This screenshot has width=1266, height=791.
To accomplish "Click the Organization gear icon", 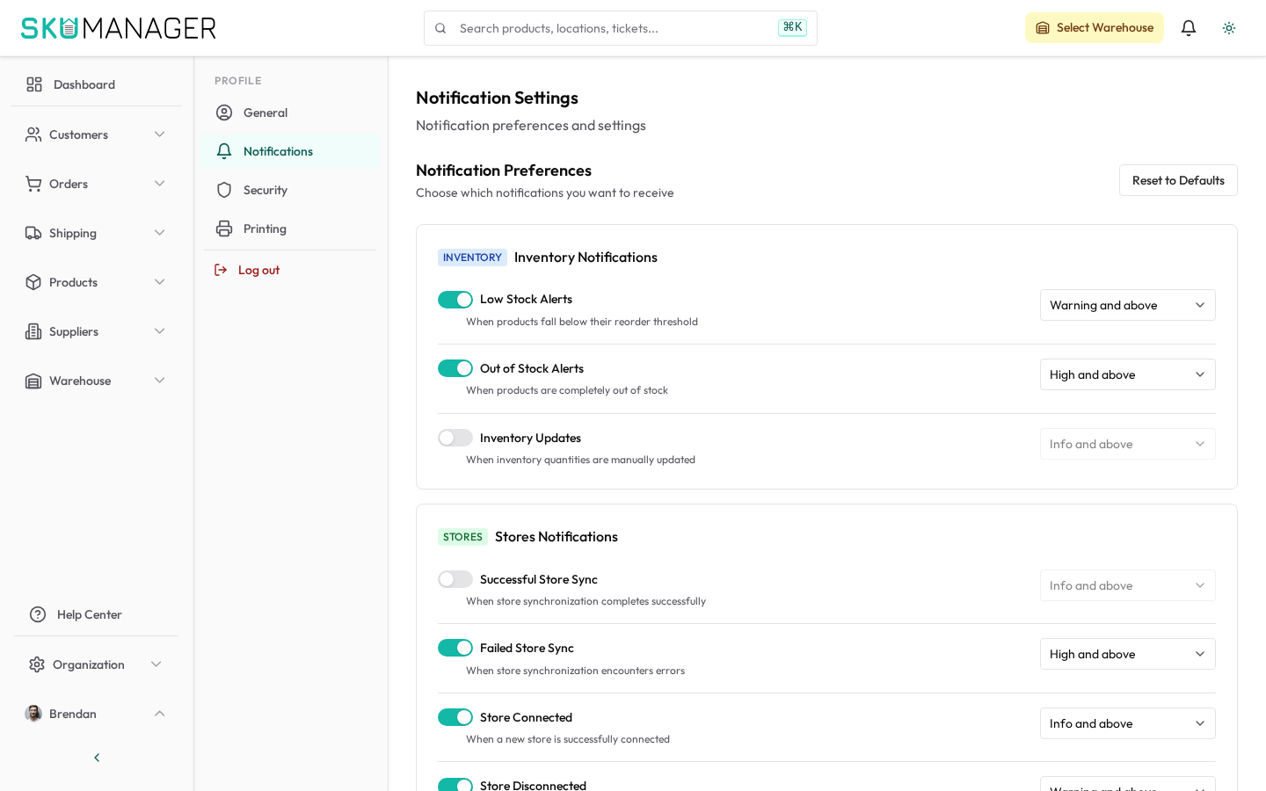I will 37,664.
